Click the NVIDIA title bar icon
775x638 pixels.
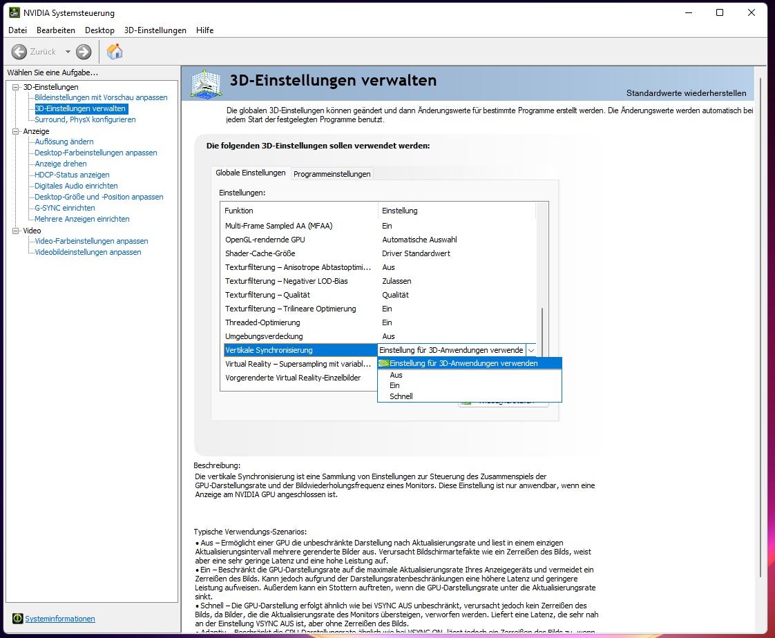[x=15, y=12]
